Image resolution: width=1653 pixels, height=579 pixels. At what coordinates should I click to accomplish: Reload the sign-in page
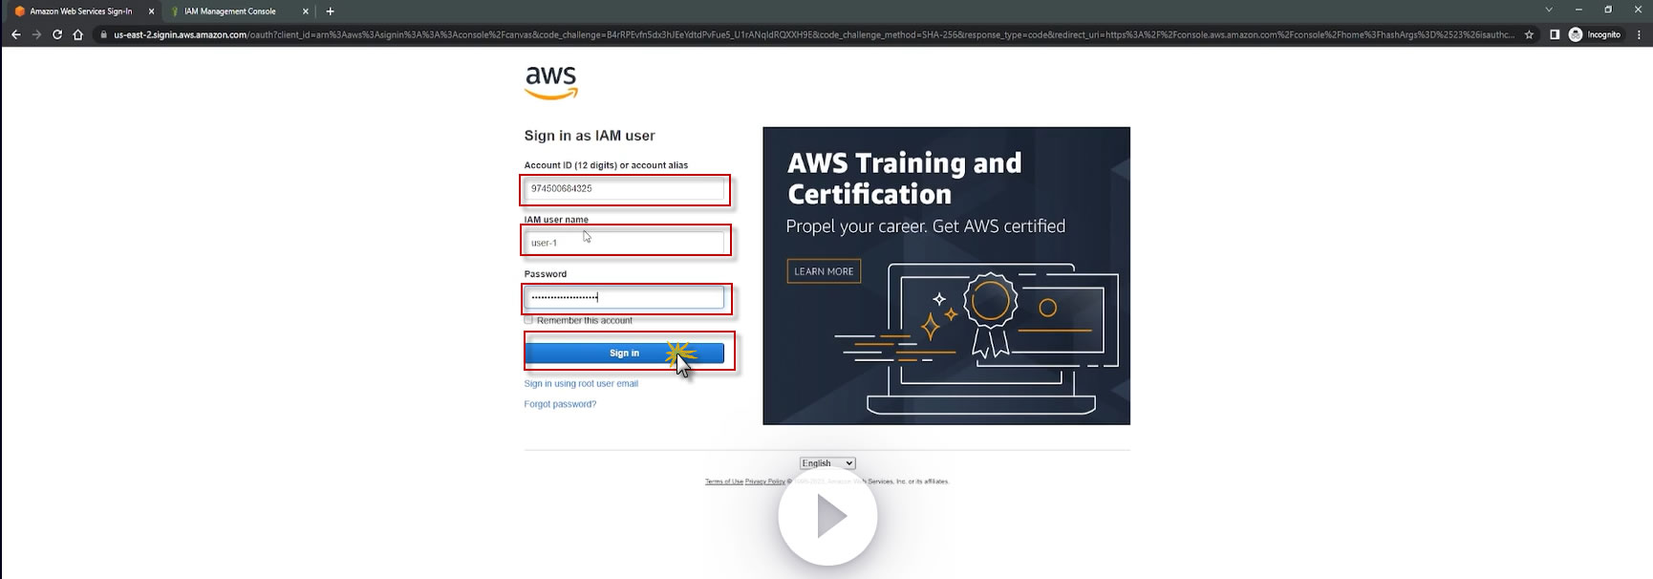[x=57, y=34]
